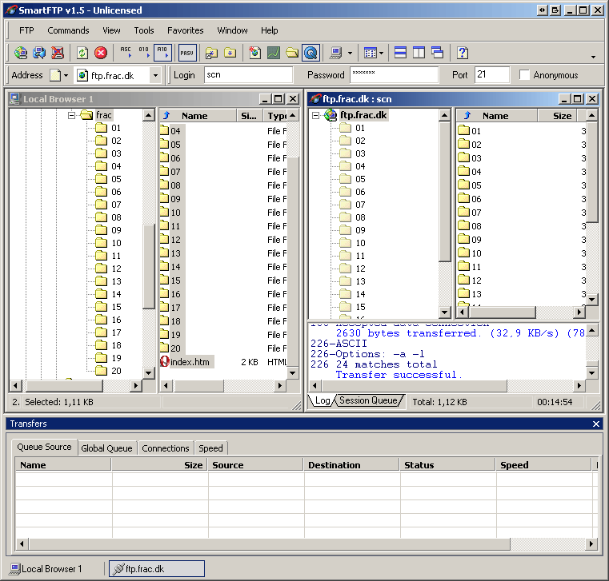Viewport: 609px width, 581px height.
Task: Click the Password input field
Action: pos(394,75)
